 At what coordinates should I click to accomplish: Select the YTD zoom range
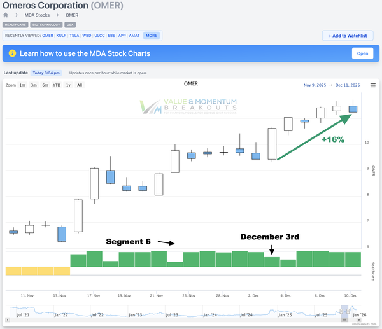click(57, 85)
